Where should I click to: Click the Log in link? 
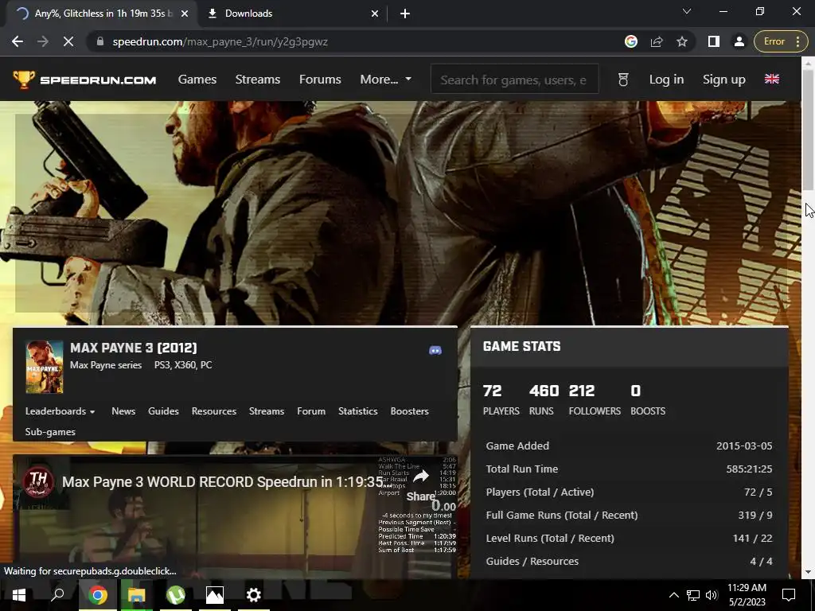[x=666, y=80]
